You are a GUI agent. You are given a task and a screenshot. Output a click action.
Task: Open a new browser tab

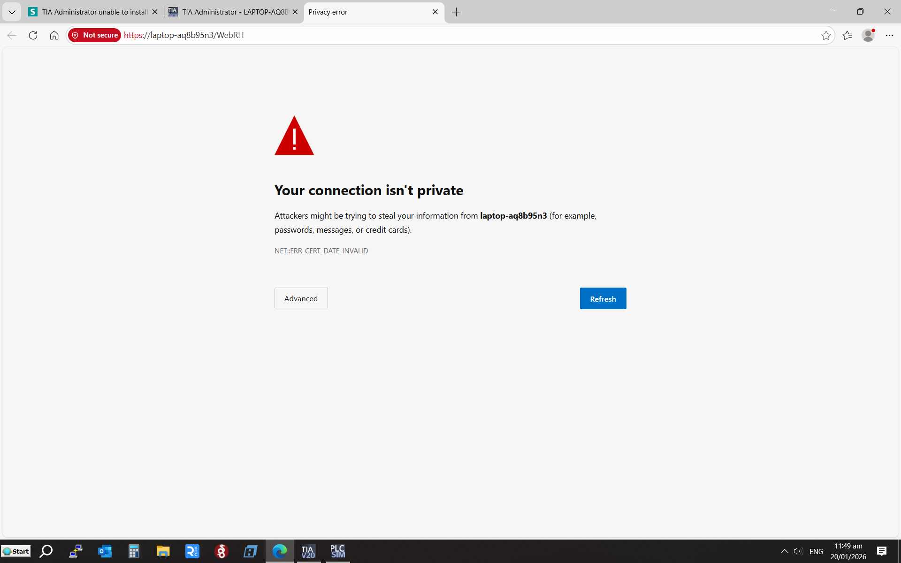(456, 12)
